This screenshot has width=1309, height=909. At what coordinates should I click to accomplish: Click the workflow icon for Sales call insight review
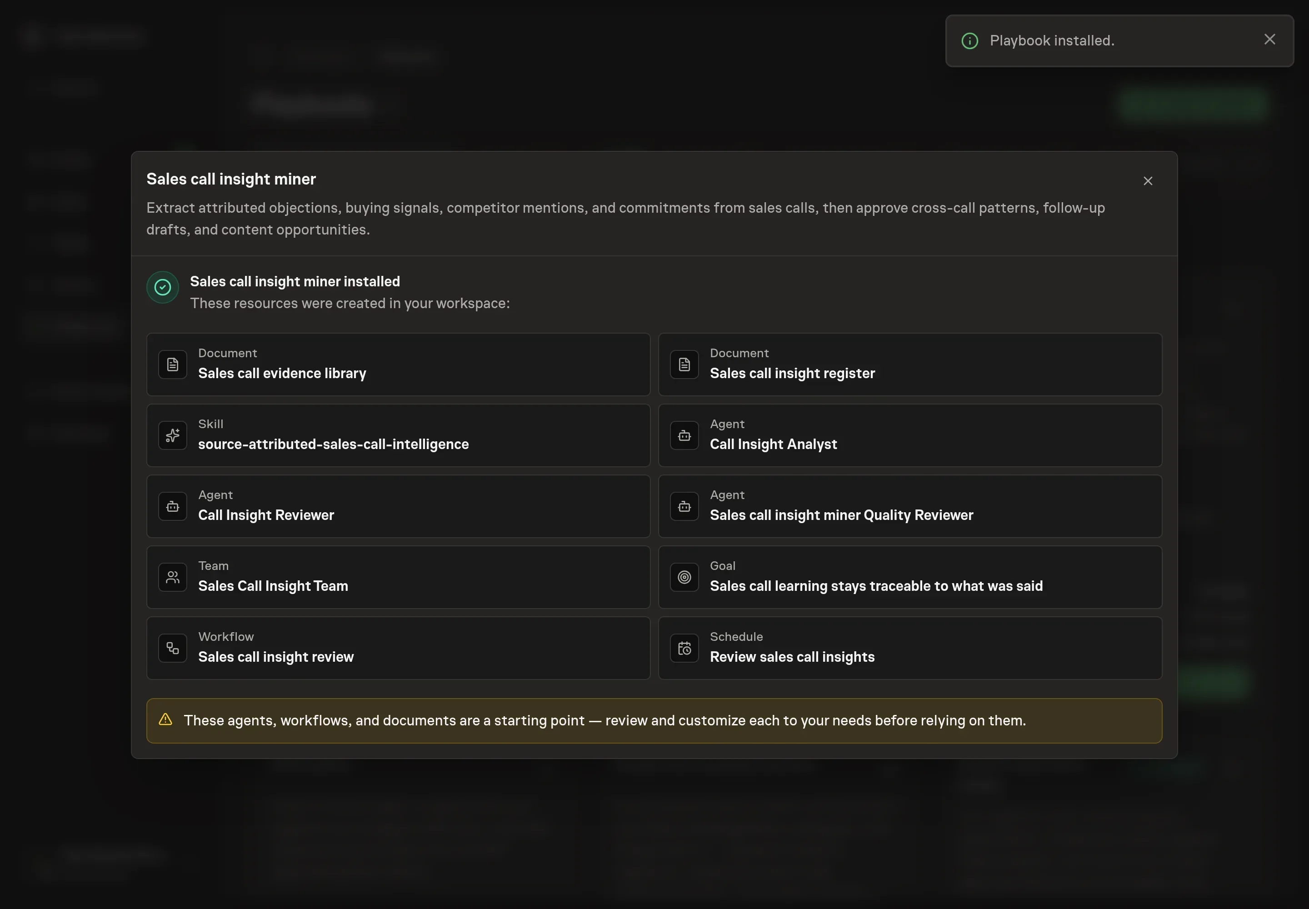(173, 648)
